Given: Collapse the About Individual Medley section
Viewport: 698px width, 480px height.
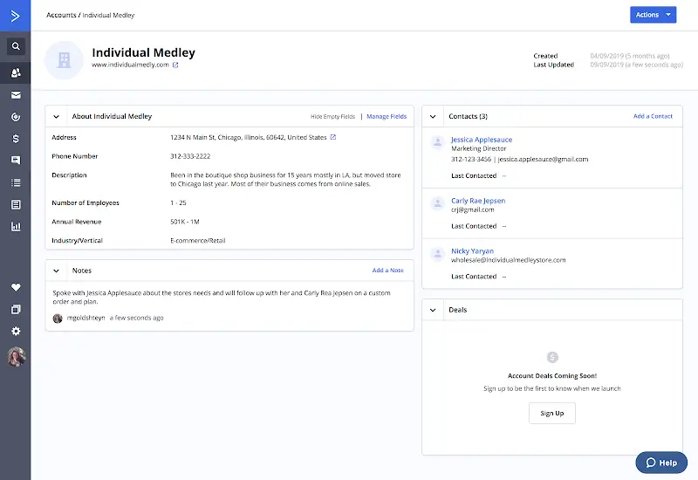Looking at the screenshot, I should point(57,116).
